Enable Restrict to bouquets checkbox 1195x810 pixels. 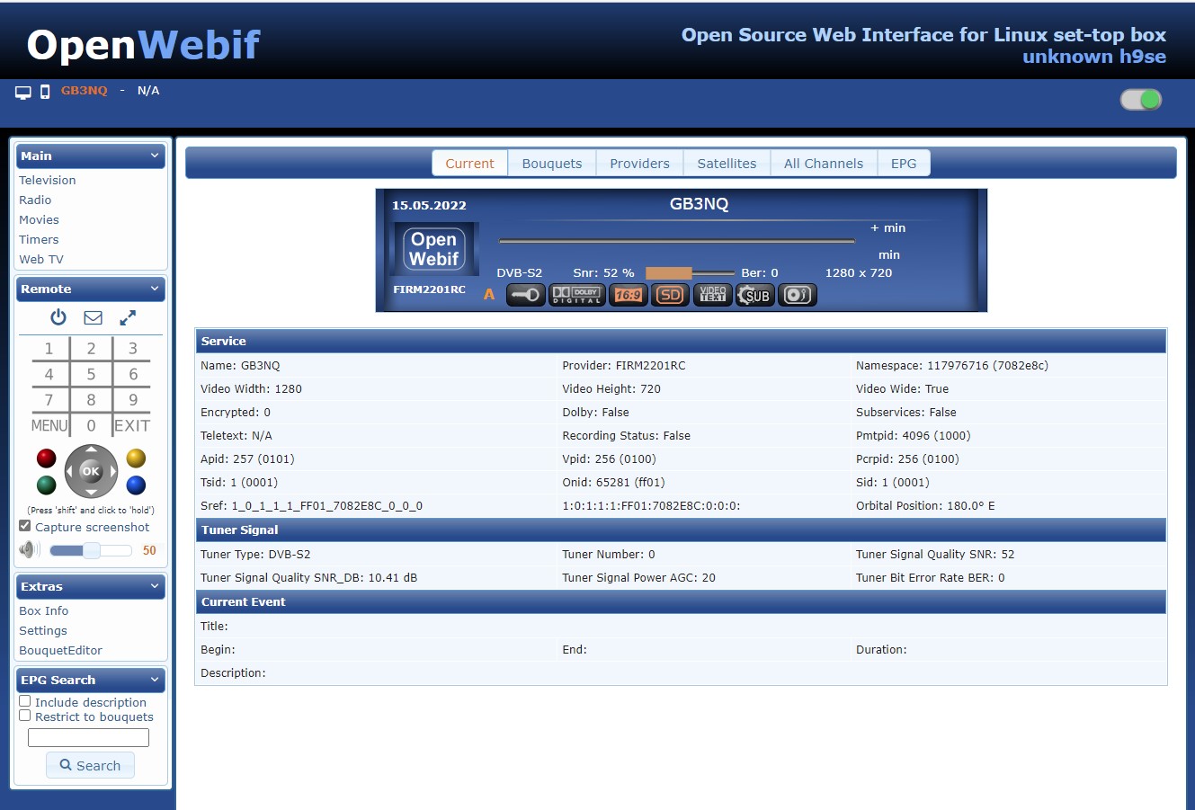pyautogui.click(x=25, y=716)
